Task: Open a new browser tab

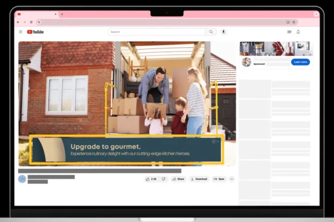Action: point(62,14)
